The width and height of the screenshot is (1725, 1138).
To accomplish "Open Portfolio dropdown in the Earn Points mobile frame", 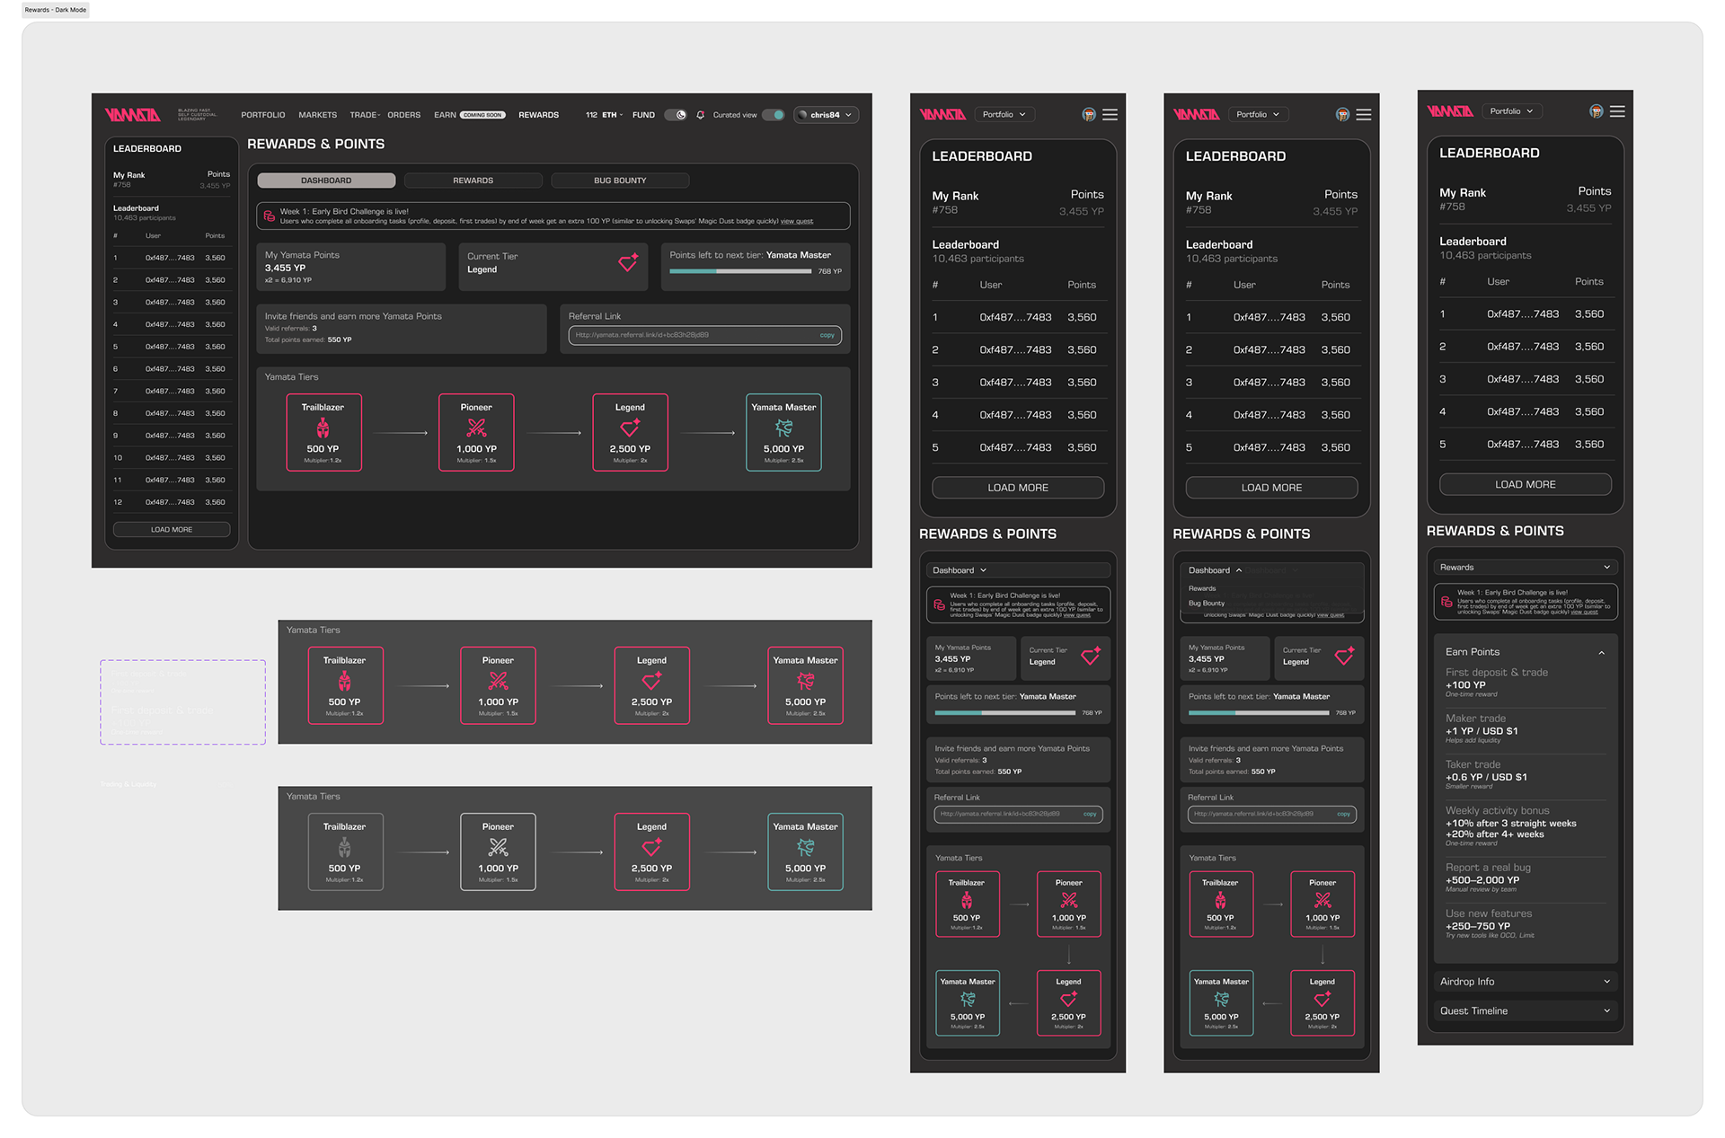I will [1512, 111].
